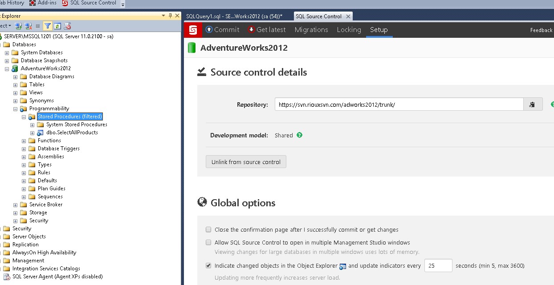Switch to the SQLQuery1.sql tab
The width and height of the screenshot is (554, 285).
pos(234,16)
